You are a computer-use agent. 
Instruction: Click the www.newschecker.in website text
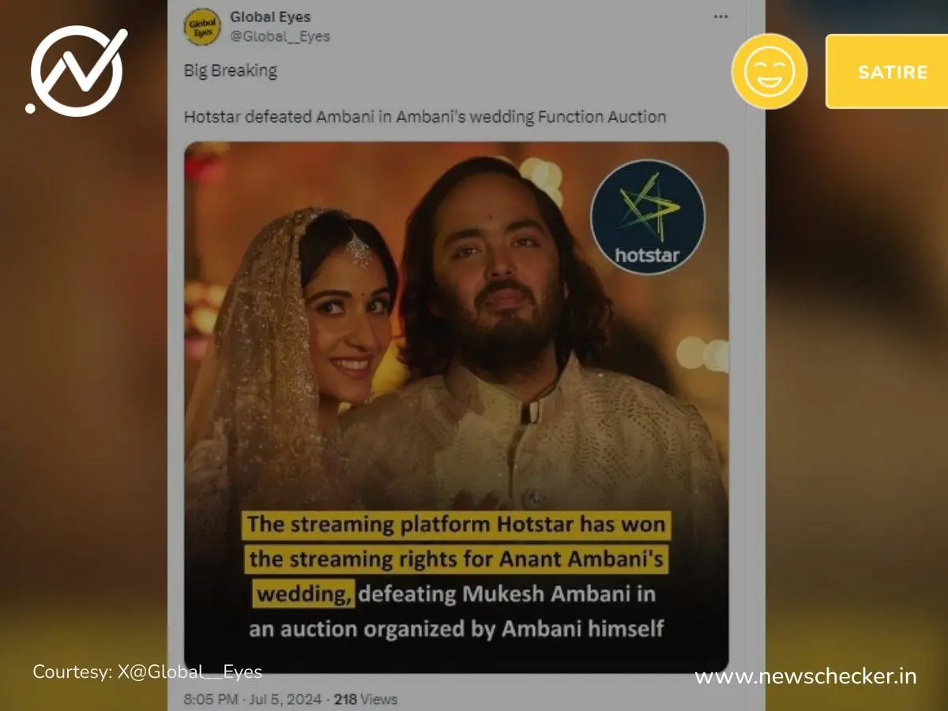tap(806, 676)
